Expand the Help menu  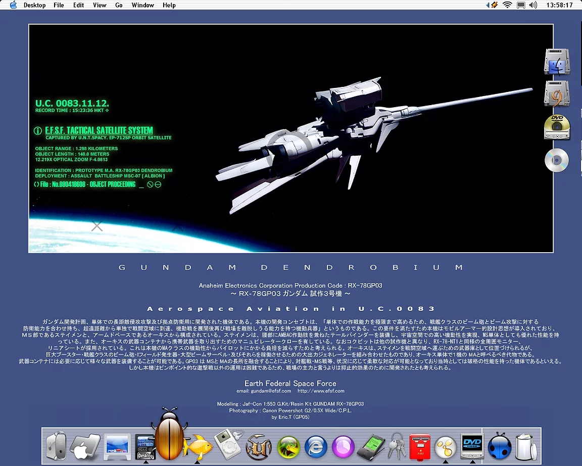tap(169, 5)
